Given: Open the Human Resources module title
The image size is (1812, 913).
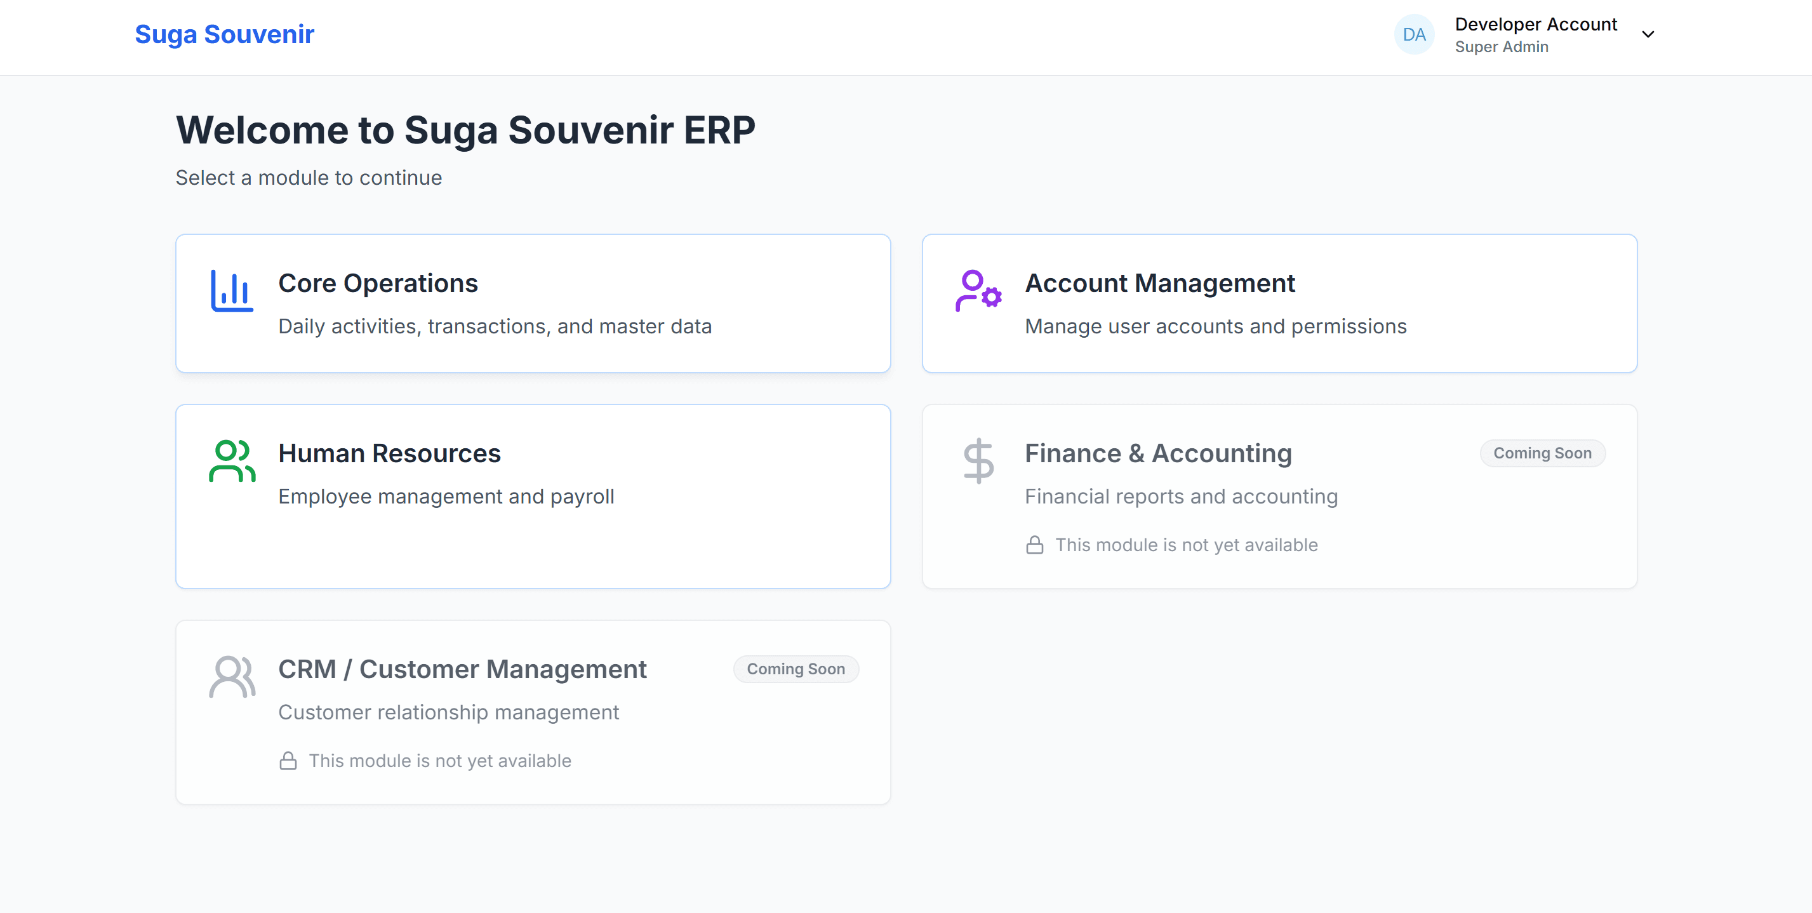Looking at the screenshot, I should click(x=389, y=454).
